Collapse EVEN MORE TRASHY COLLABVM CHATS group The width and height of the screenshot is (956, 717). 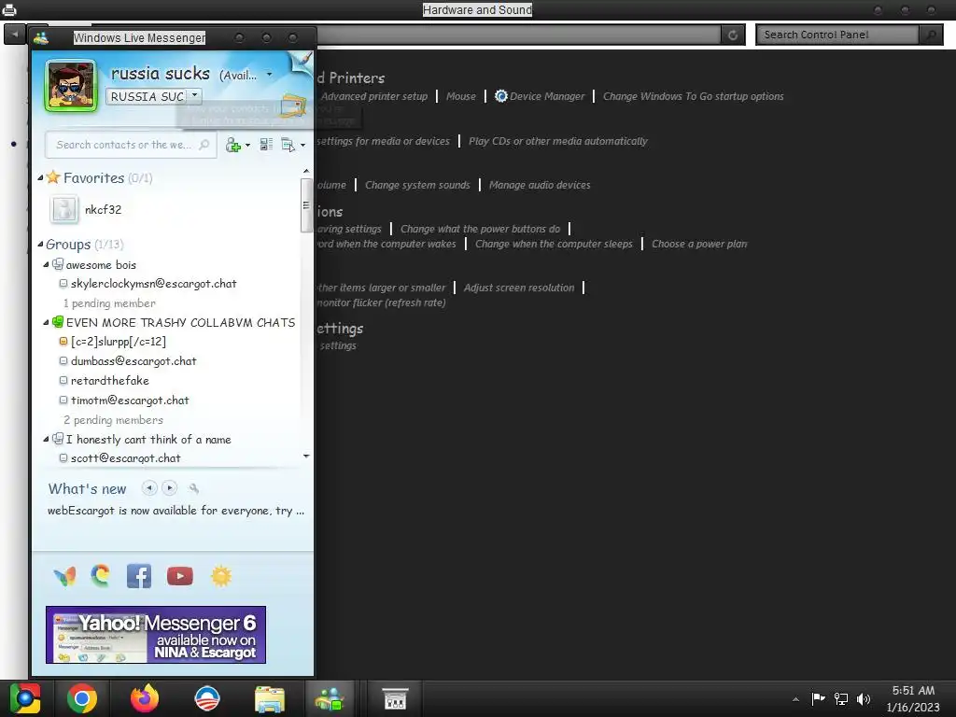tap(47, 322)
